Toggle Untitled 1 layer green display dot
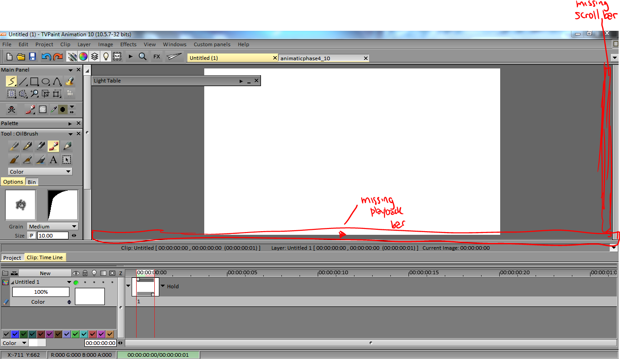This screenshot has width=620, height=359. pos(76,282)
